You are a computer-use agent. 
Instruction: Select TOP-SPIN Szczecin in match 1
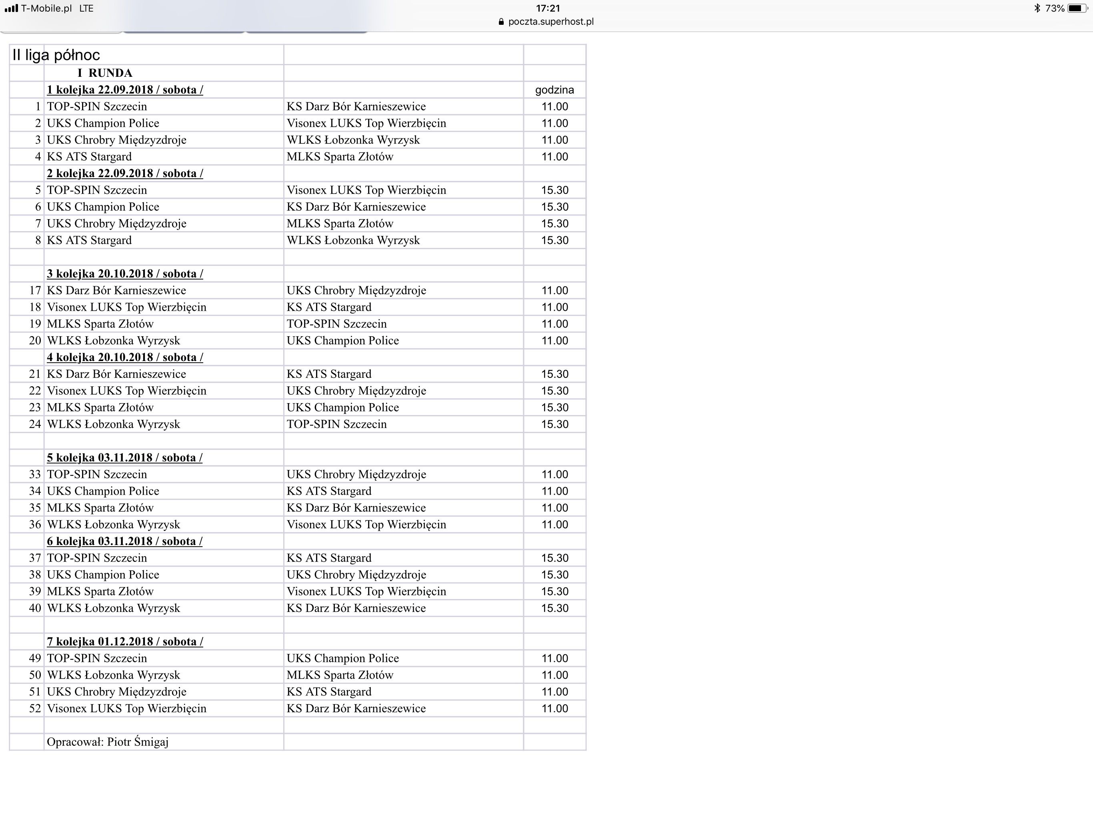tap(97, 107)
